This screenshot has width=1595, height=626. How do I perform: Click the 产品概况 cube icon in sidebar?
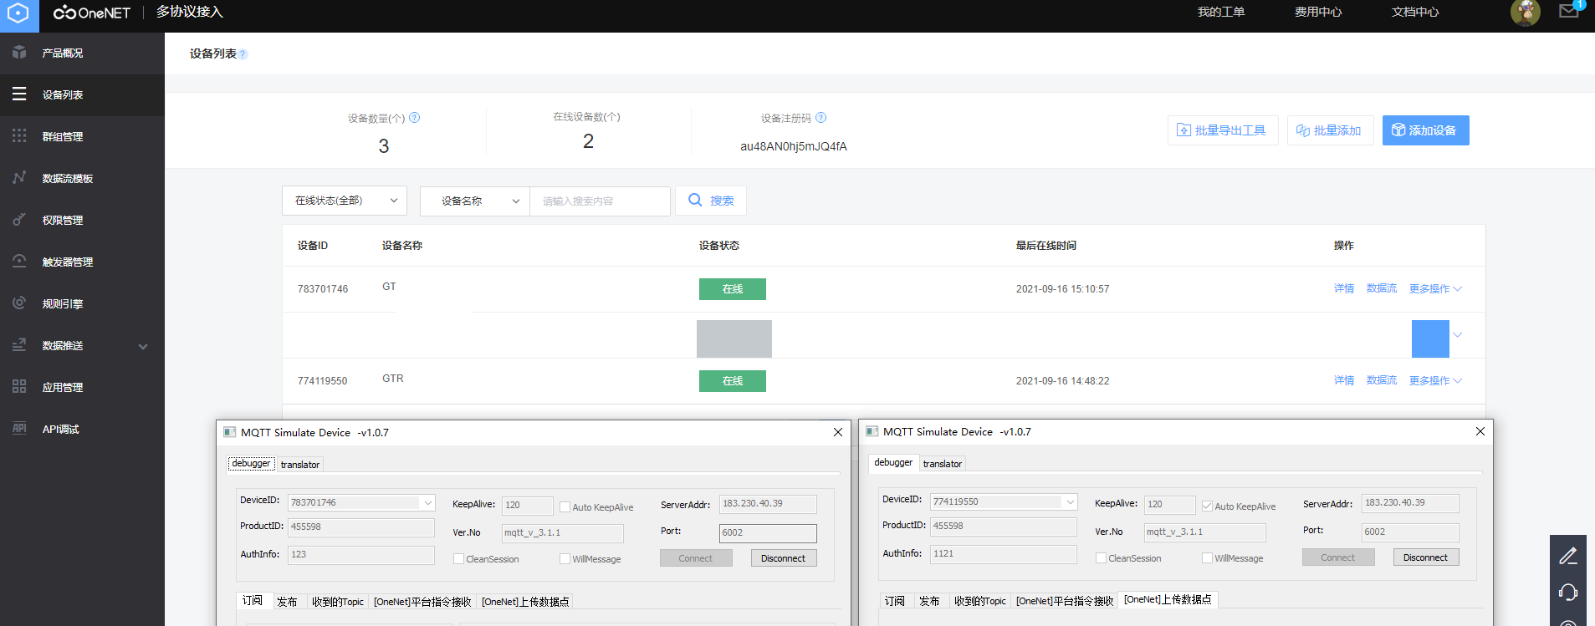tap(19, 53)
